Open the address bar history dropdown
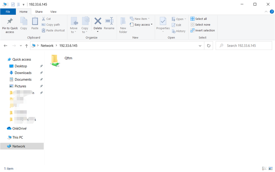Image resolution: width=275 pixels, height=172 pixels. point(200,46)
